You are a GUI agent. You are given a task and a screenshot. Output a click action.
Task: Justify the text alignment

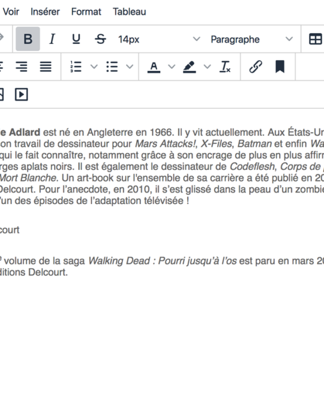point(46,67)
